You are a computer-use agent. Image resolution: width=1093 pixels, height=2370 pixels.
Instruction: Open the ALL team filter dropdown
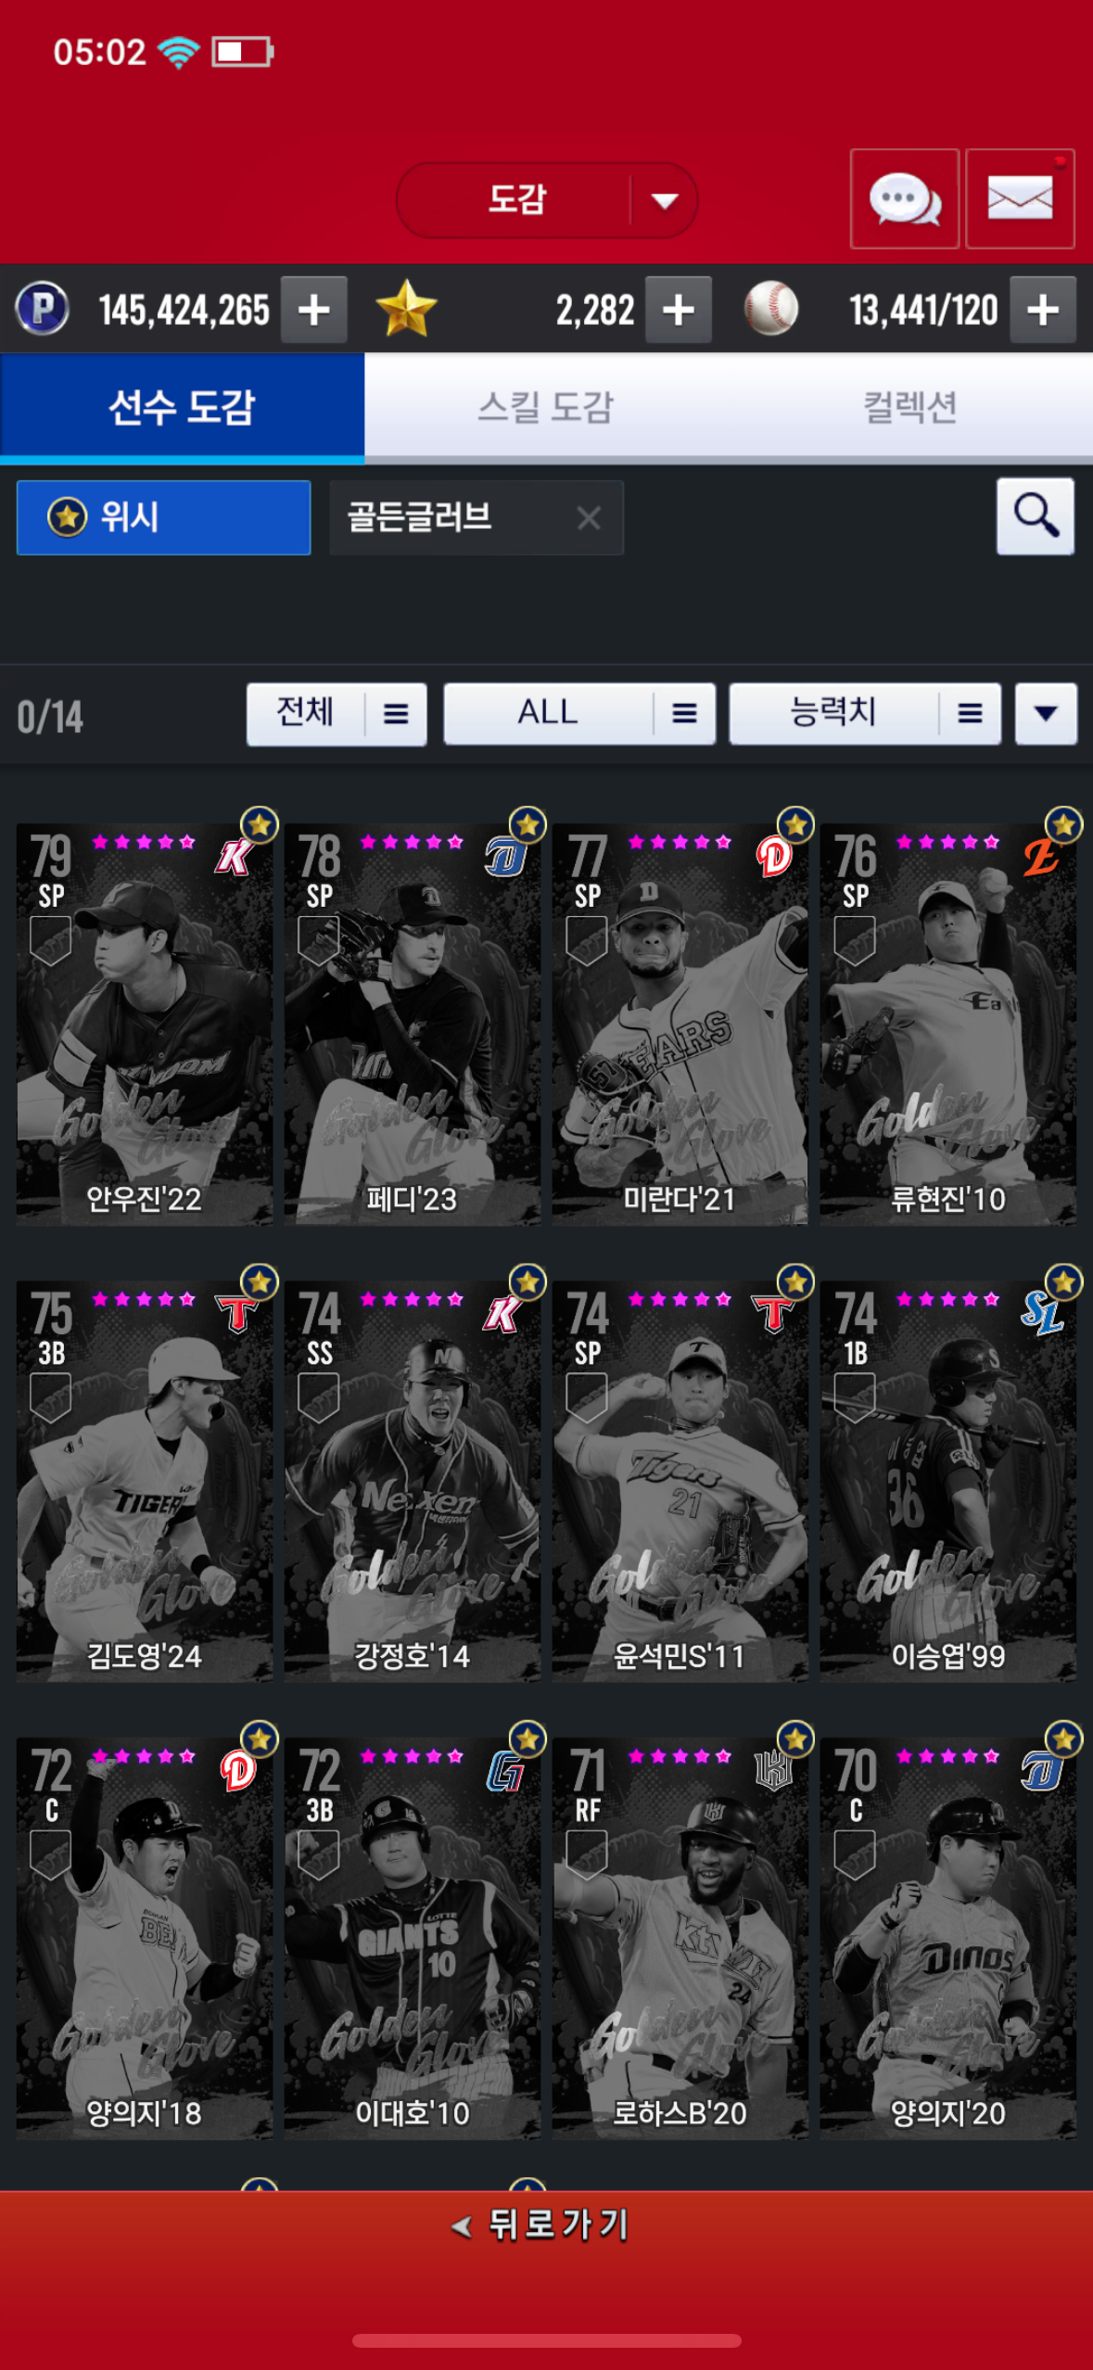click(x=579, y=714)
